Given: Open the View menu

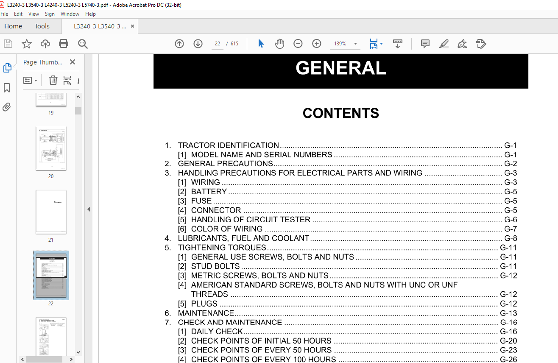Looking at the screenshot, I should click(33, 14).
